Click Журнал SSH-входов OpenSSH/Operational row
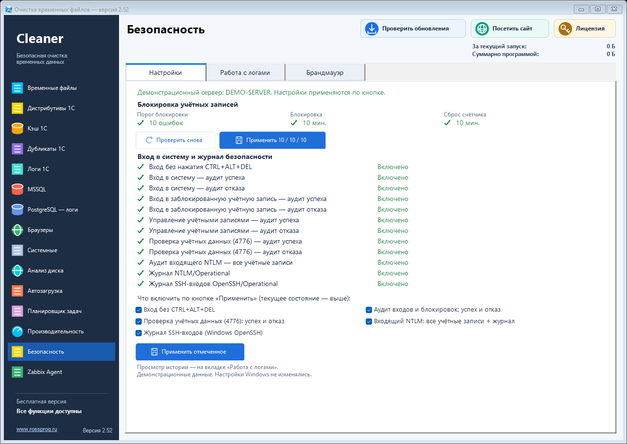This screenshot has height=444, width=627. point(273,284)
